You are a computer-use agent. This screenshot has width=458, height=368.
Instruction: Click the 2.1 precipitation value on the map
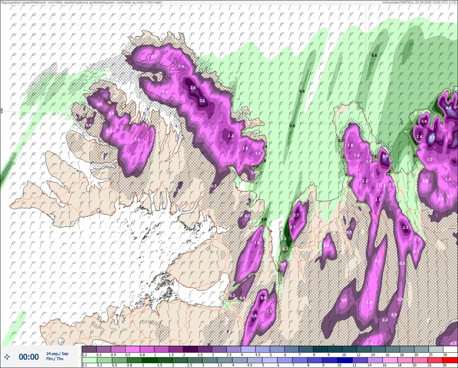click(x=292, y=227)
